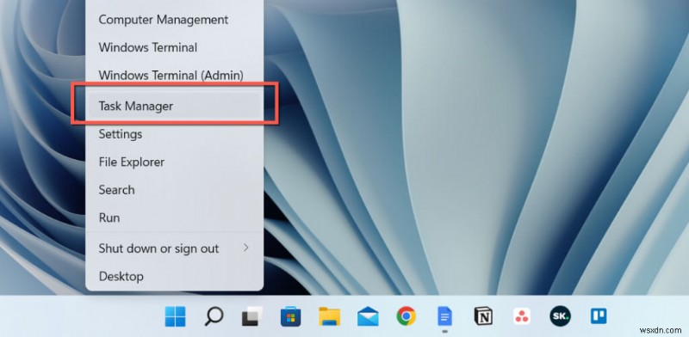Open Run from the menu
Image resolution: width=689 pixels, height=337 pixels.
(175, 218)
